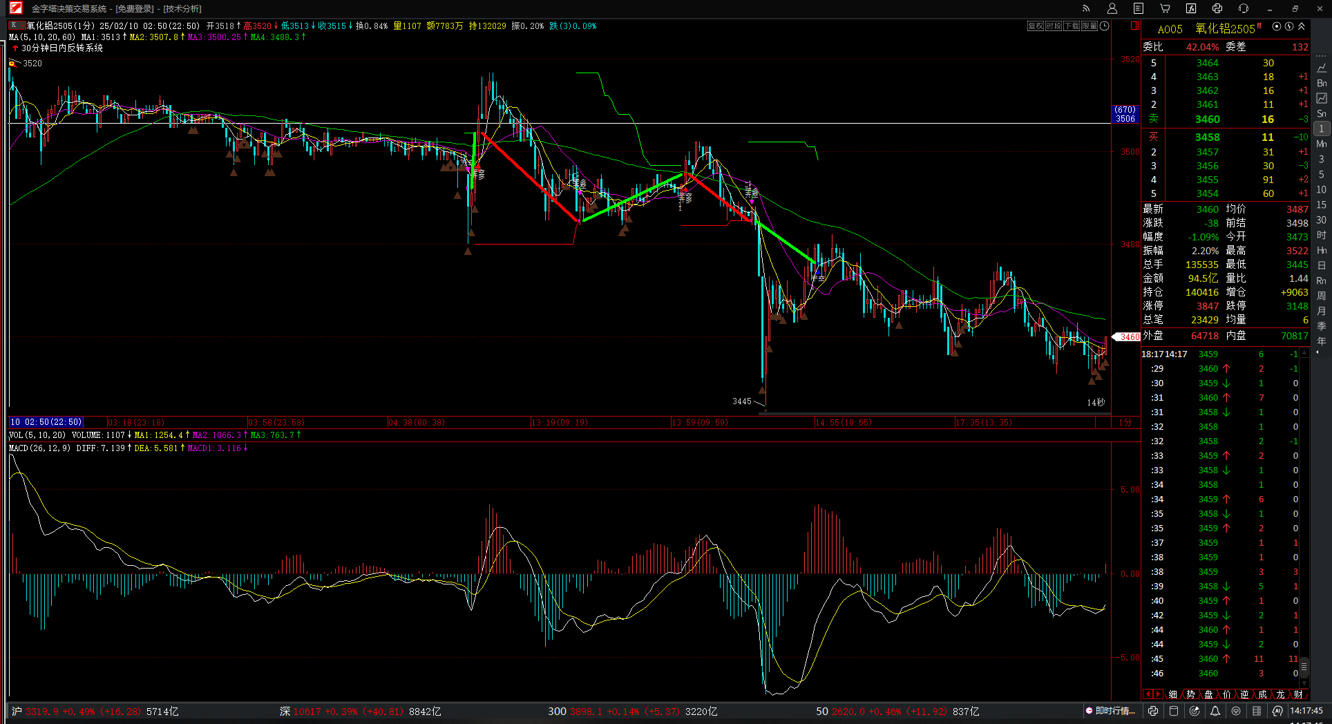
Task: Click the 下载 download button
Action: tap(1072, 26)
